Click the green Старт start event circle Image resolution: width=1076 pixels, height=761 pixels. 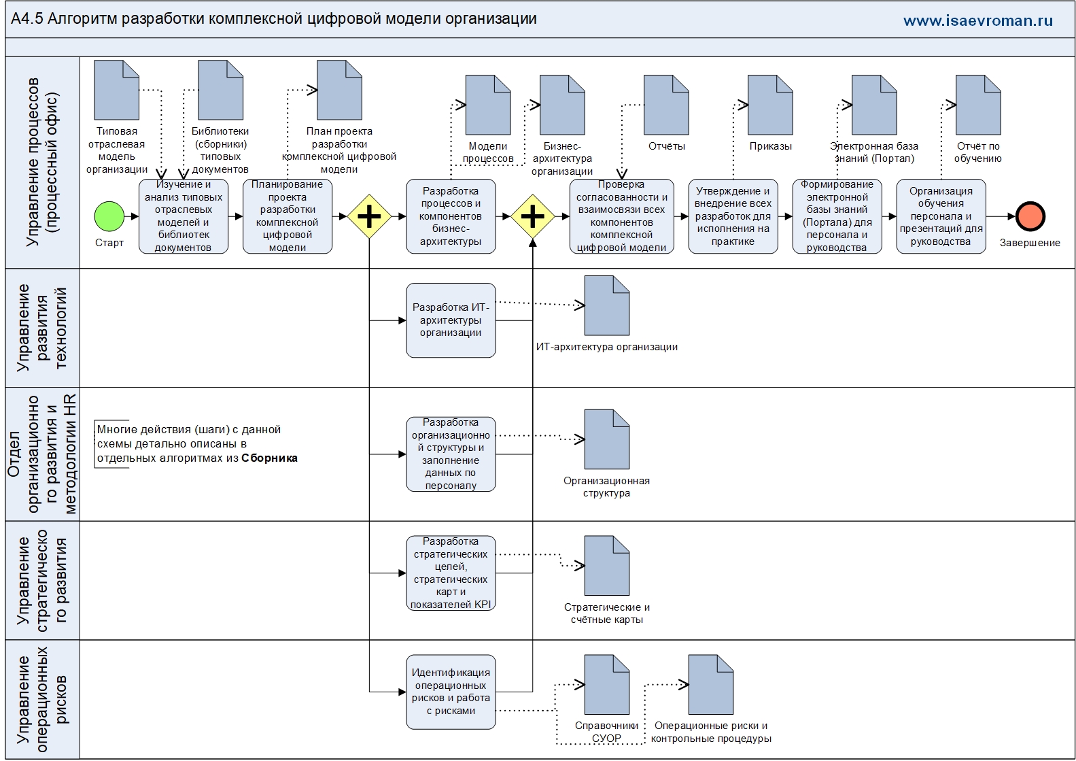pyautogui.click(x=109, y=216)
